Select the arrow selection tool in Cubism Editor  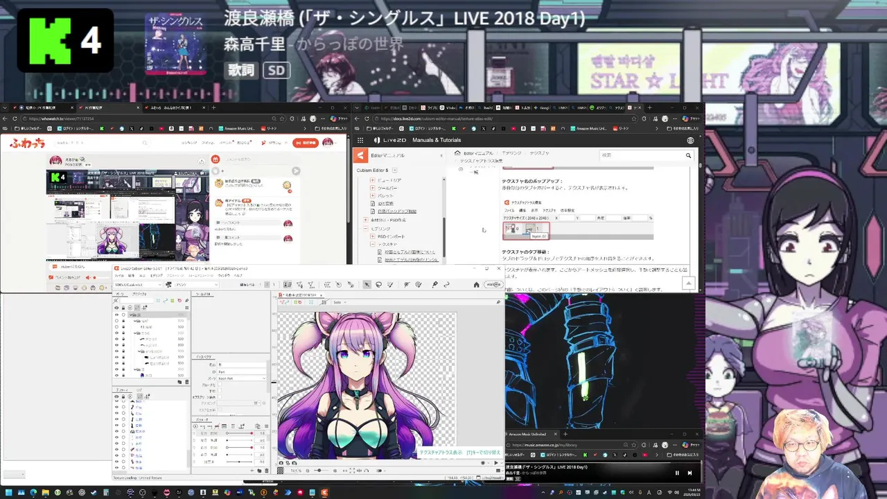367,284
